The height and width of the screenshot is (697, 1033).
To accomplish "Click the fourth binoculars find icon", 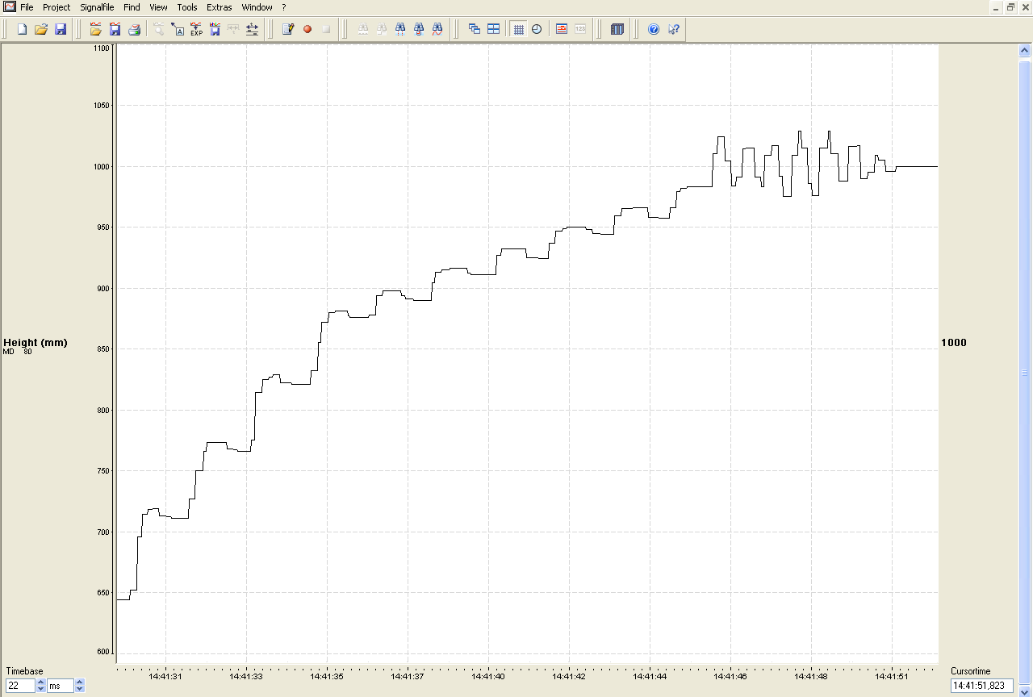I will pos(419,29).
